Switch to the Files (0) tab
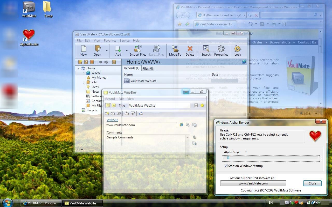 pyautogui.click(x=148, y=68)
